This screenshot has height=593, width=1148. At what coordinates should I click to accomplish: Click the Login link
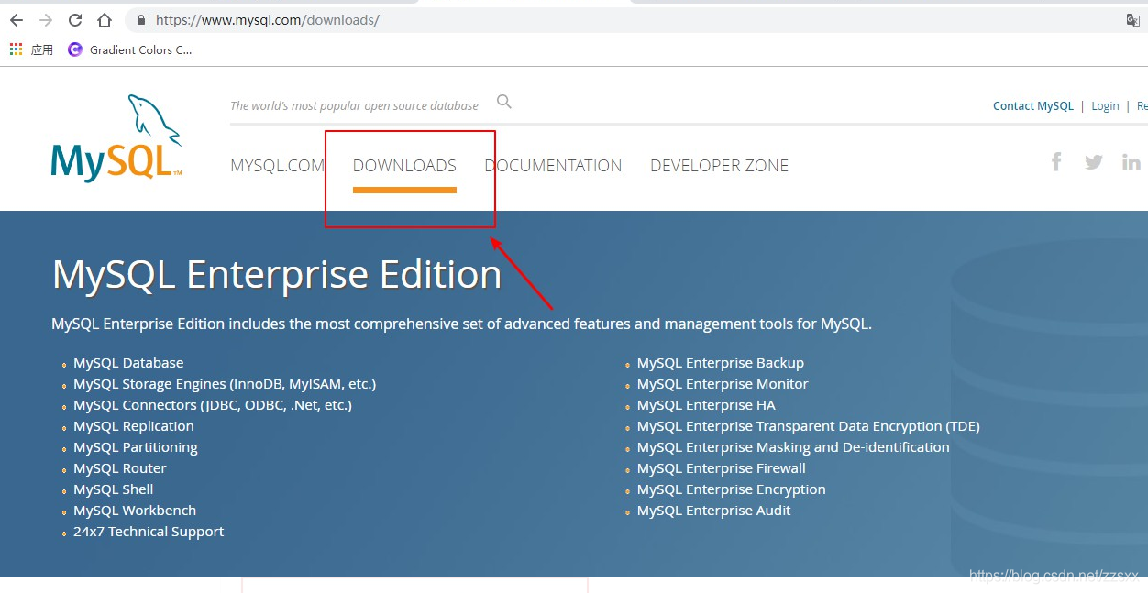[1105, 106]
